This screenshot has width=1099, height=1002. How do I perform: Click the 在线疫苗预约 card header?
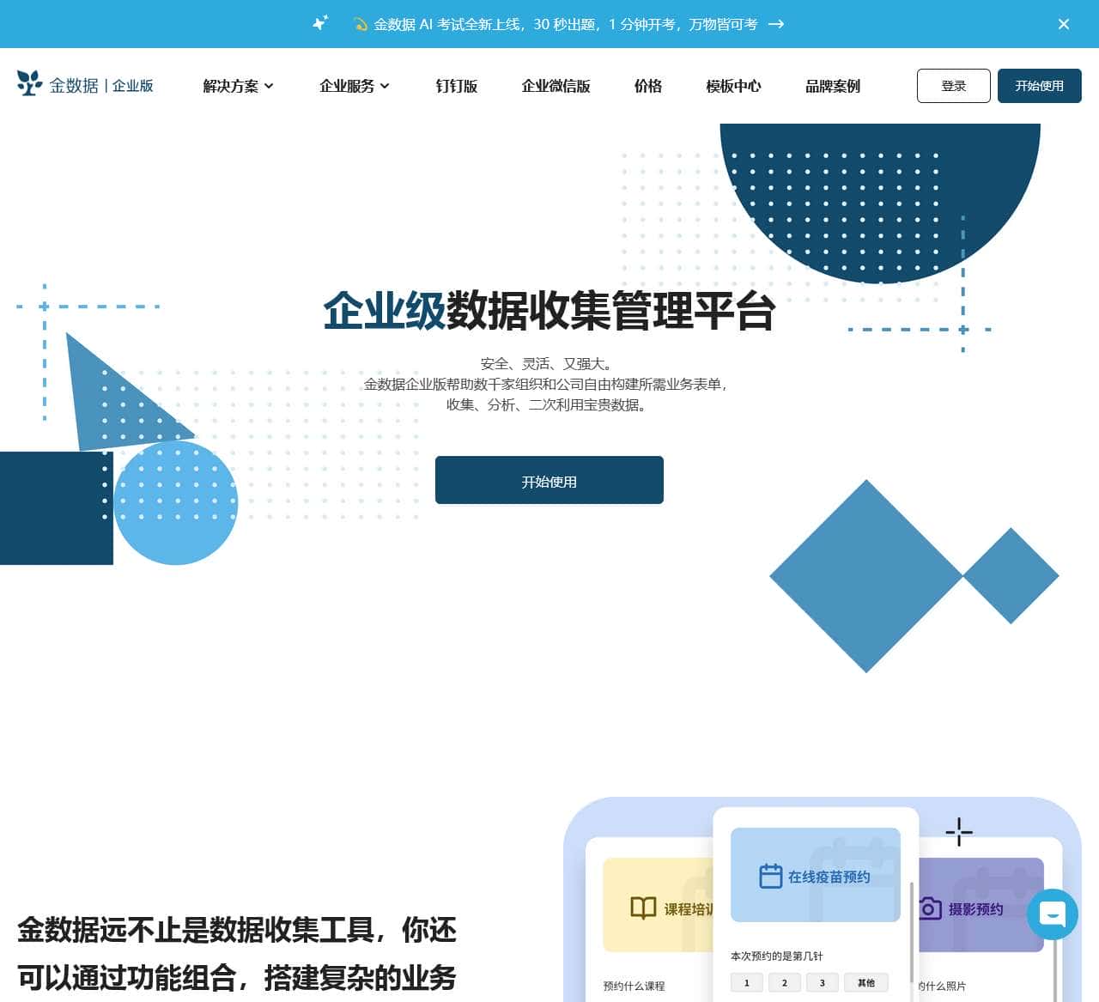click(x=816, y=875)
